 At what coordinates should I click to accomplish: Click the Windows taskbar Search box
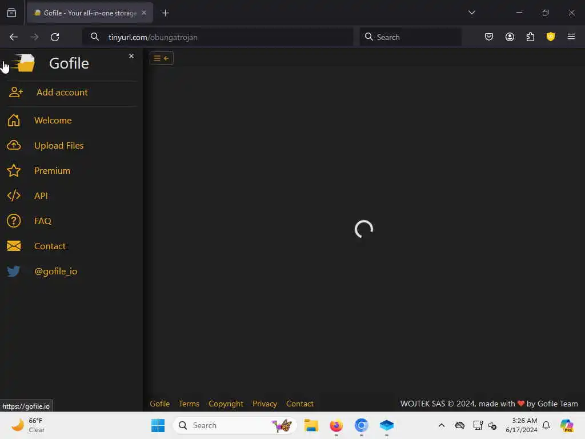(x=235, y=425)
